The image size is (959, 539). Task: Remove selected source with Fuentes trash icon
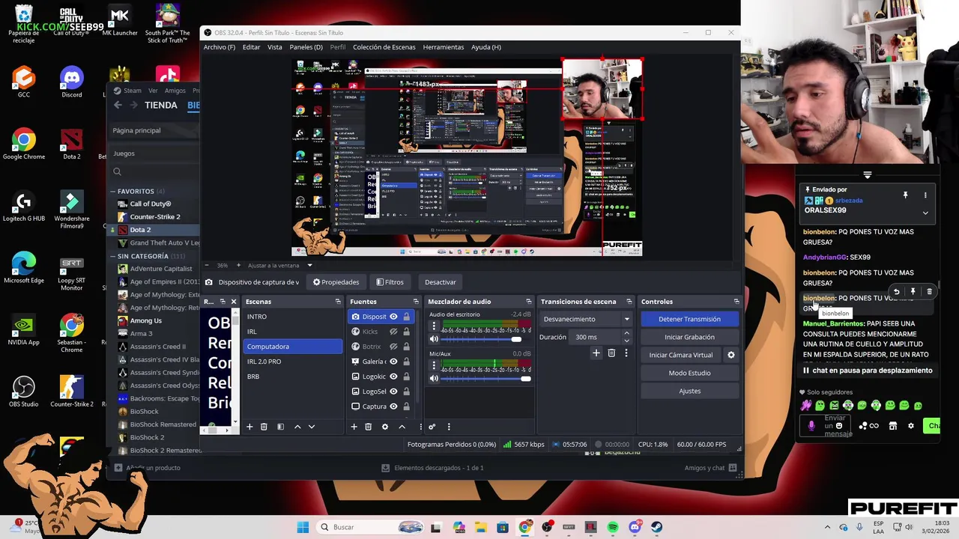[368, 427]
